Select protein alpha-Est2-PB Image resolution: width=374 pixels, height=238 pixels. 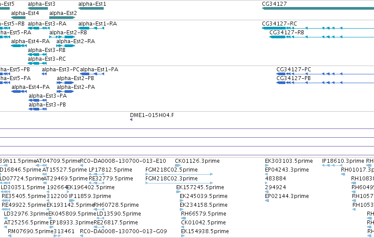[76, 78]
